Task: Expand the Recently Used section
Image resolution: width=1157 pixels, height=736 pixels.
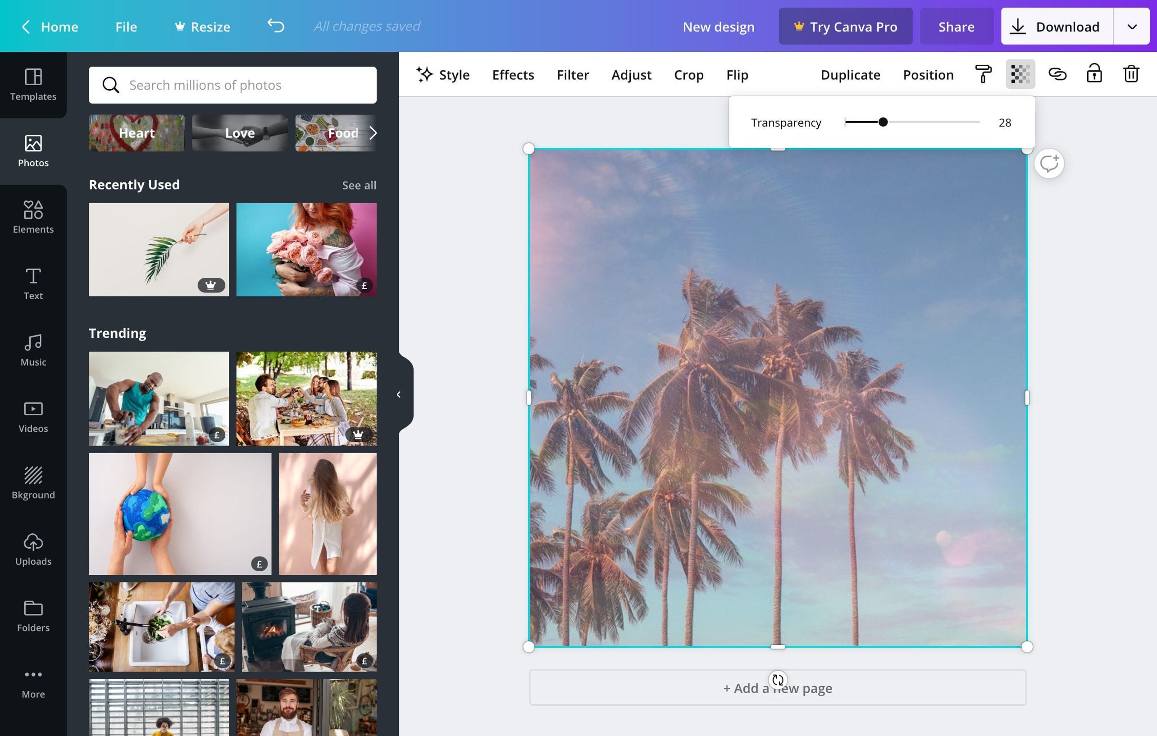Action: click(x=359, y=185)
